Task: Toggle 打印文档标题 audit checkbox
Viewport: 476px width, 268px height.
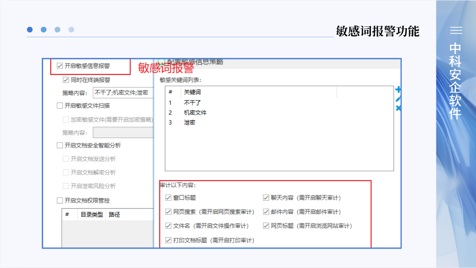Action: [168, 240]
